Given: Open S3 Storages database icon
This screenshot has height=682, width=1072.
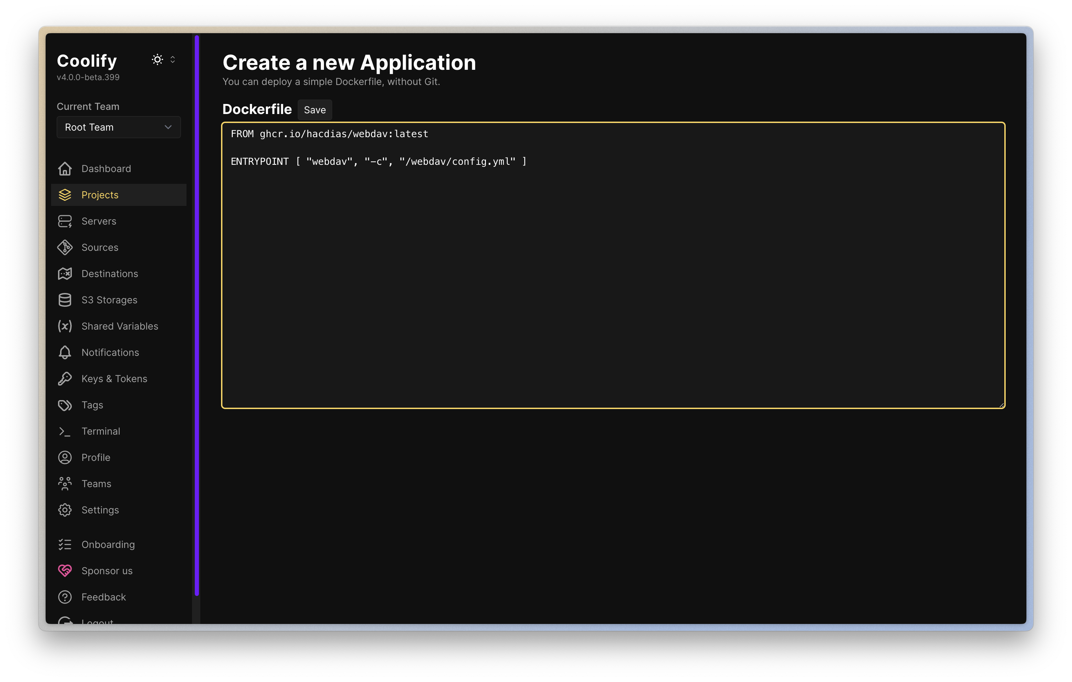Looking at the screenshot, I should (x=65, y=300).
